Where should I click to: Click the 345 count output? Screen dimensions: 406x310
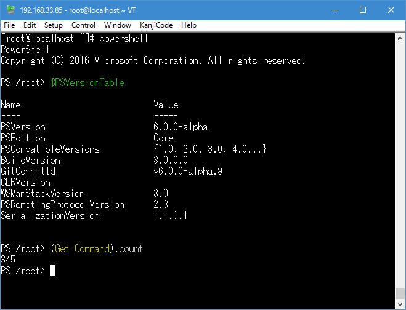(x=8, y=260)
